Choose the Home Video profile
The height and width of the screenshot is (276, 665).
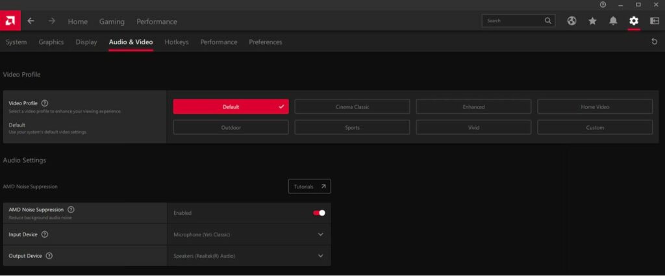[x=595, y=107]
